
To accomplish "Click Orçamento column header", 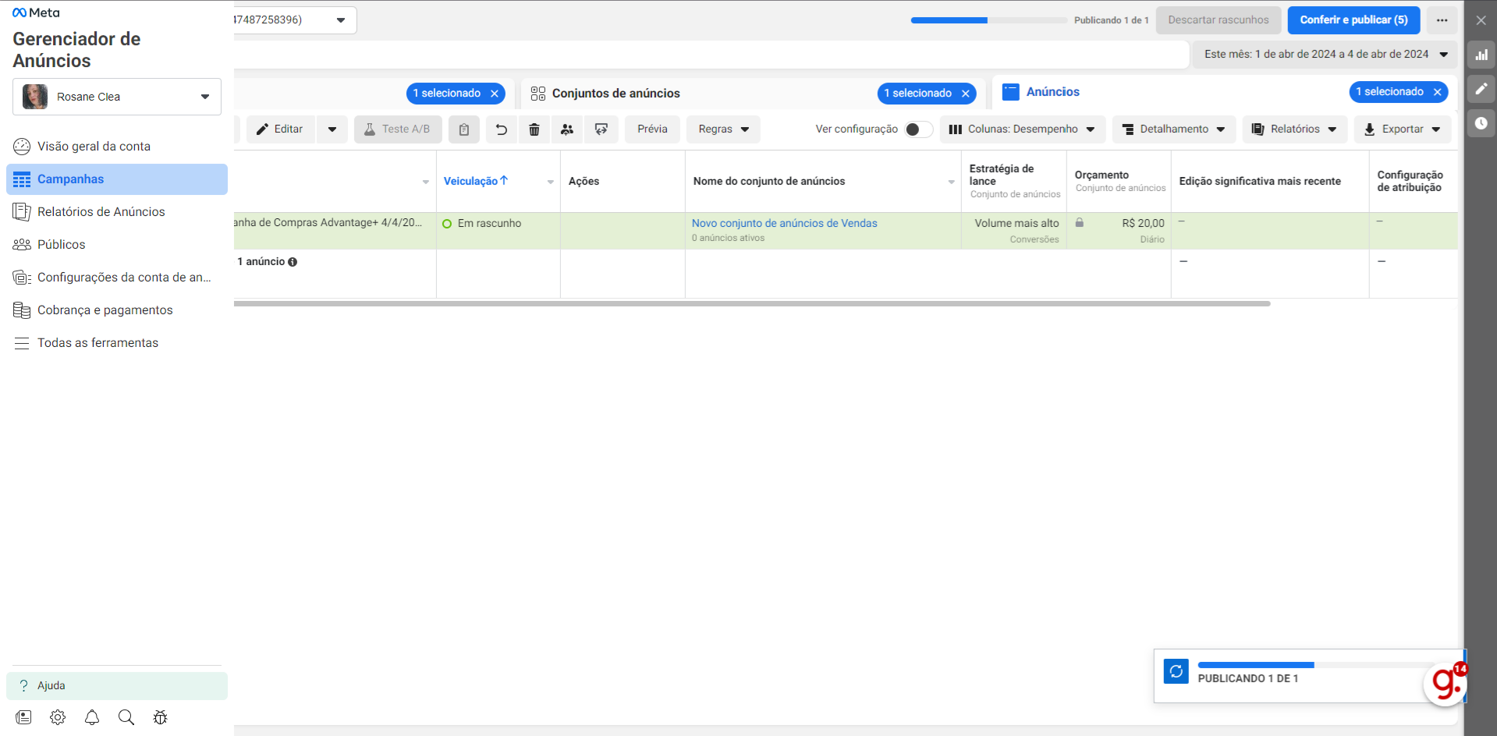I will coord(1119,181).
